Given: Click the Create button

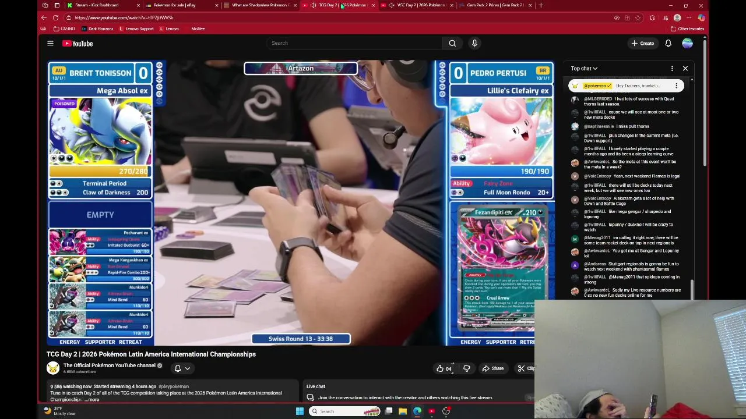Looking at the screenshot, I should click(643, 43).
